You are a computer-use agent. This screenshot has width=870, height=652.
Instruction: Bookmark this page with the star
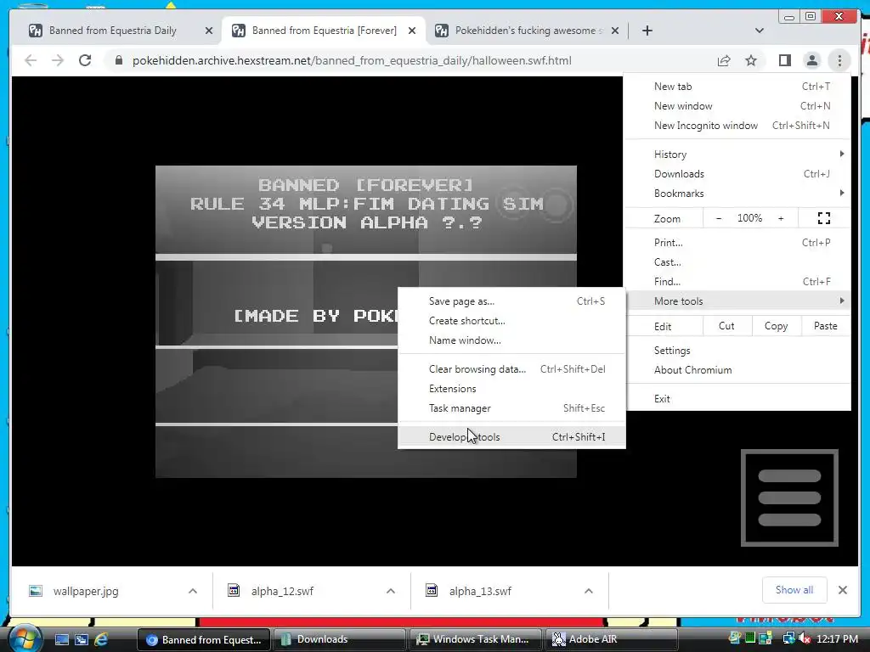pos(751,60)
